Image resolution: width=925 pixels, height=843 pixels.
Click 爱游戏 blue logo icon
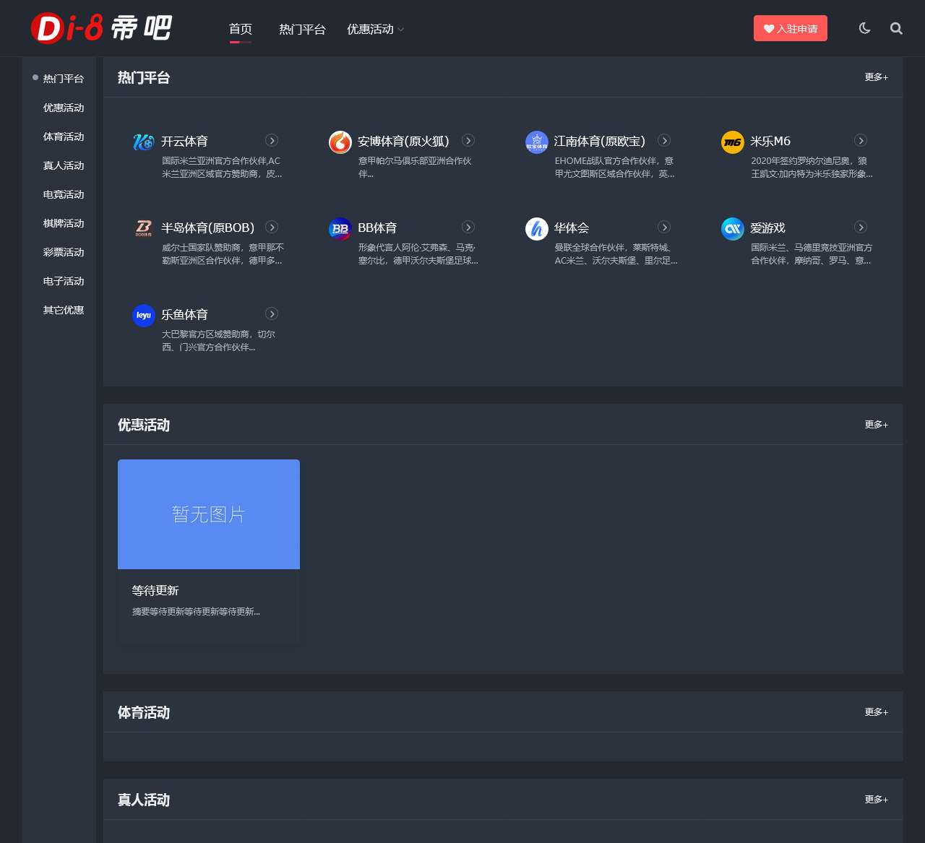click(x=733, y=229)
